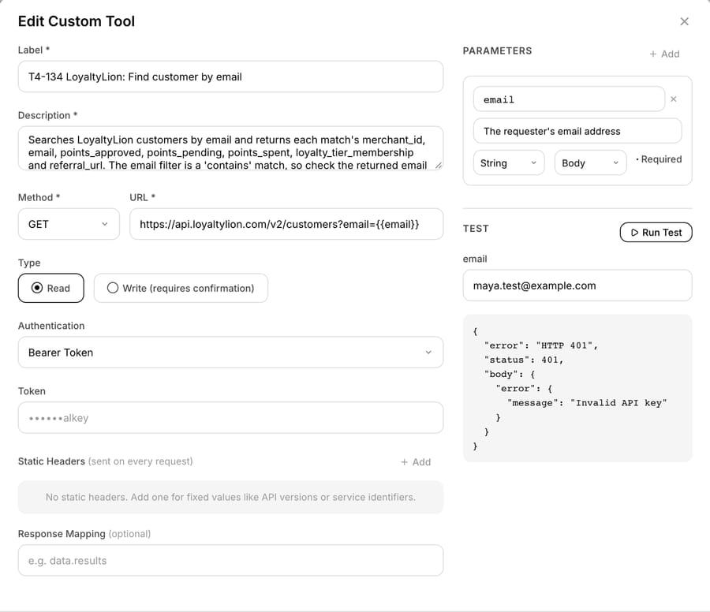Select Write (requires confirmation) type

(181, 288)
